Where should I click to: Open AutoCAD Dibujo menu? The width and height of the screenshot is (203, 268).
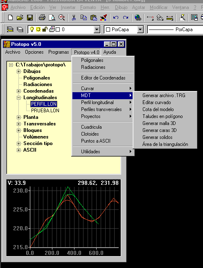(x=121, y=7)
